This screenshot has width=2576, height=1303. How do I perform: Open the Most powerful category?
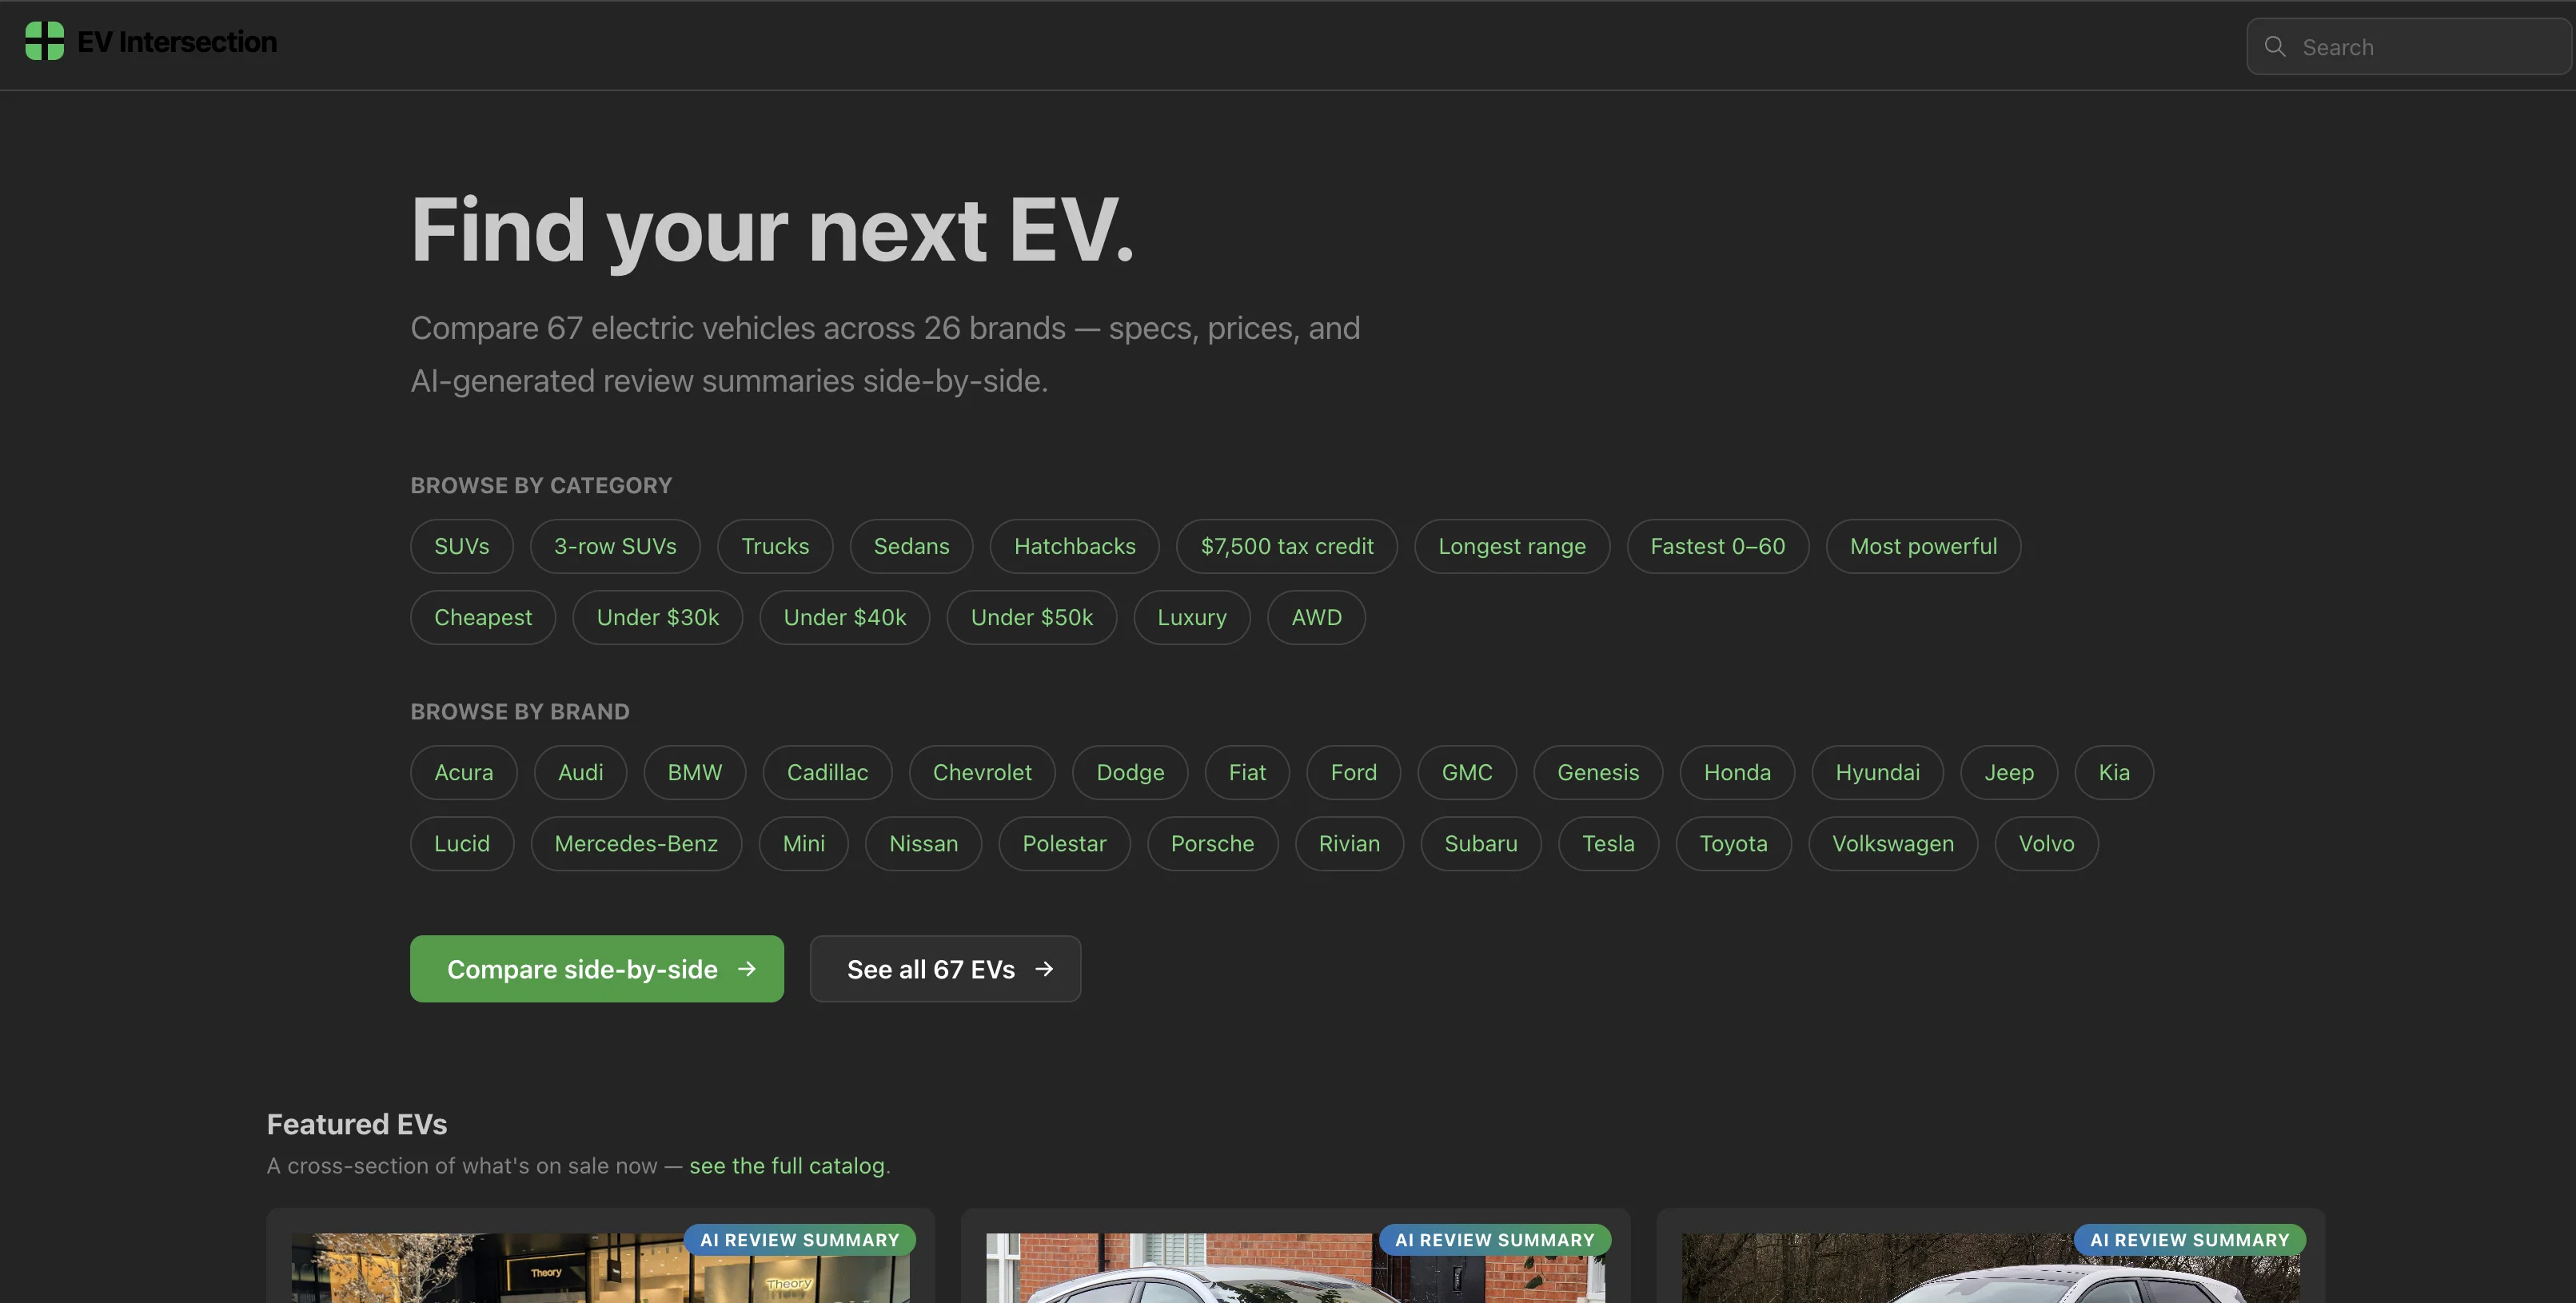pos(1923,546)
